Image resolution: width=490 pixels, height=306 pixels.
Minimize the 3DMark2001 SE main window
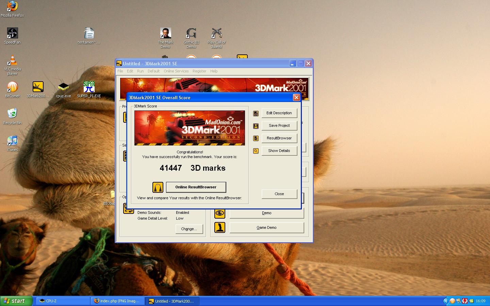click(293, 64)
